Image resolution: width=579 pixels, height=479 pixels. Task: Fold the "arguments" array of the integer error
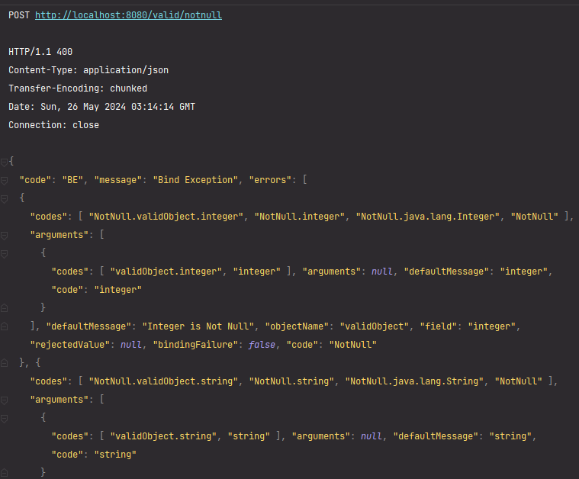coord(4,235)
